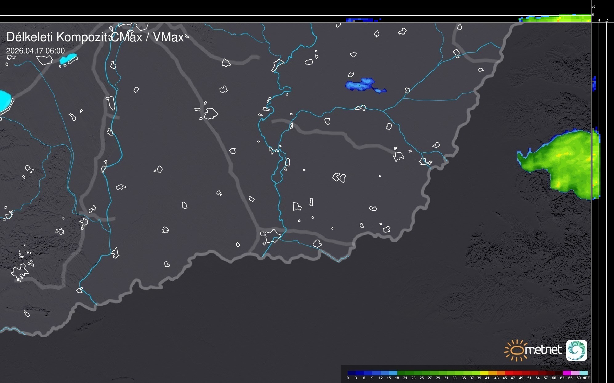Click the large cyan lake at left edge

tap(4, 100)
